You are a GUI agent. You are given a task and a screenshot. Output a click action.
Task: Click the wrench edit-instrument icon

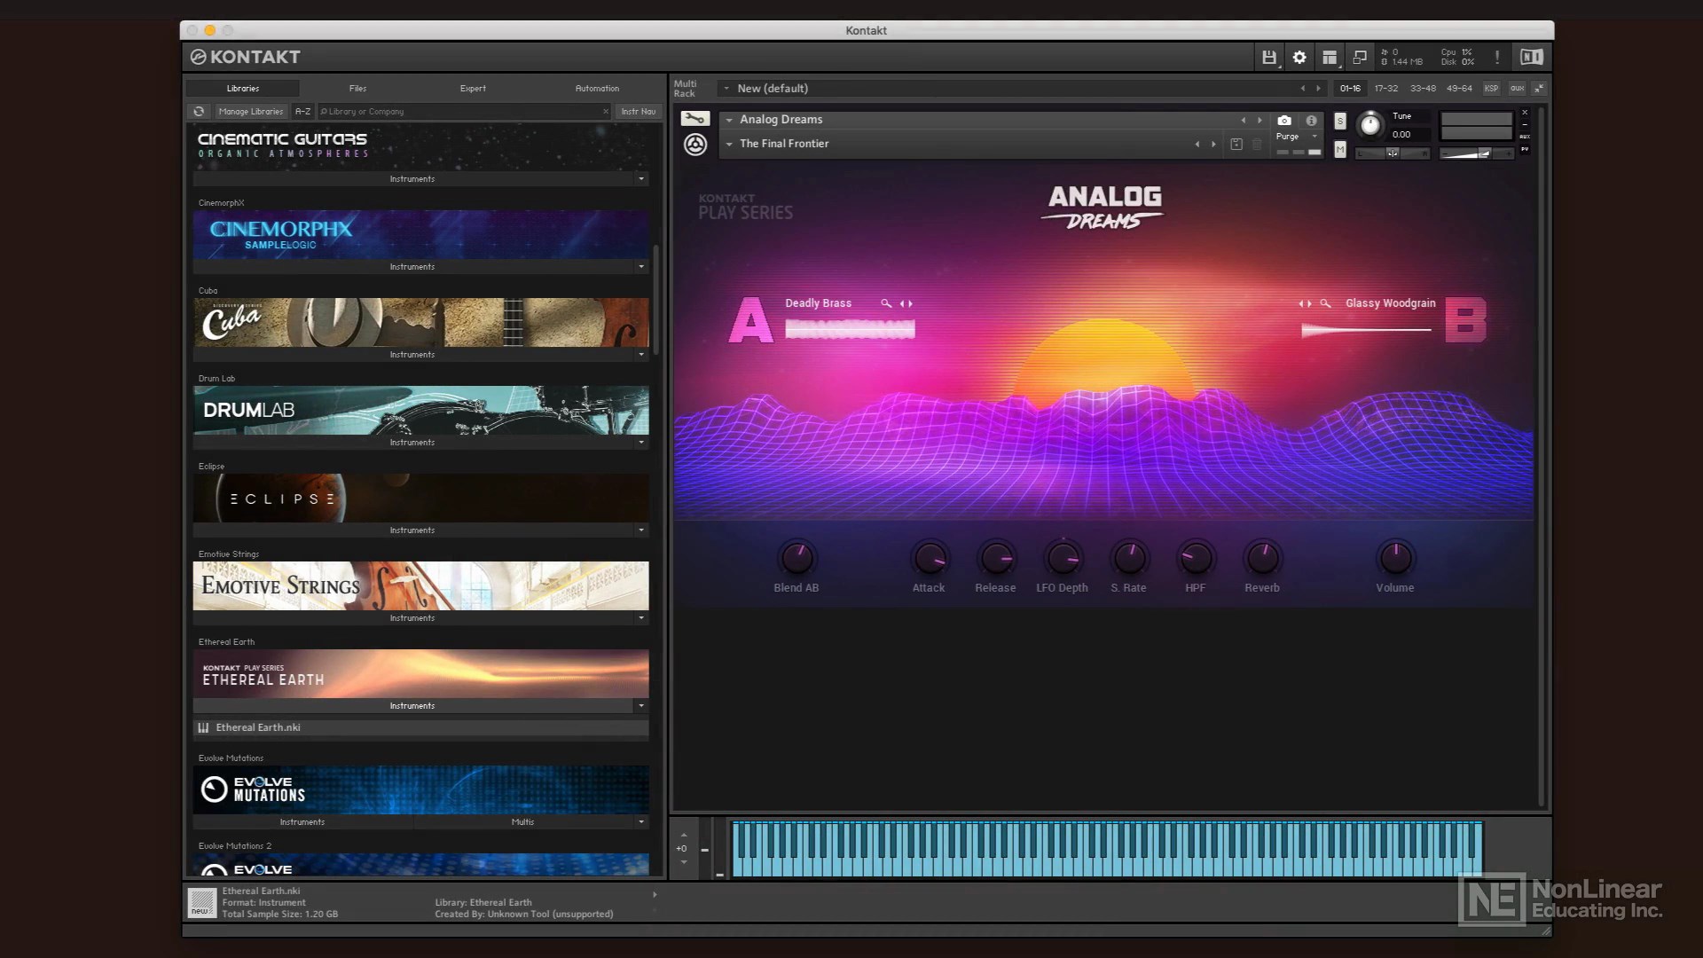[x=695, y=119]
